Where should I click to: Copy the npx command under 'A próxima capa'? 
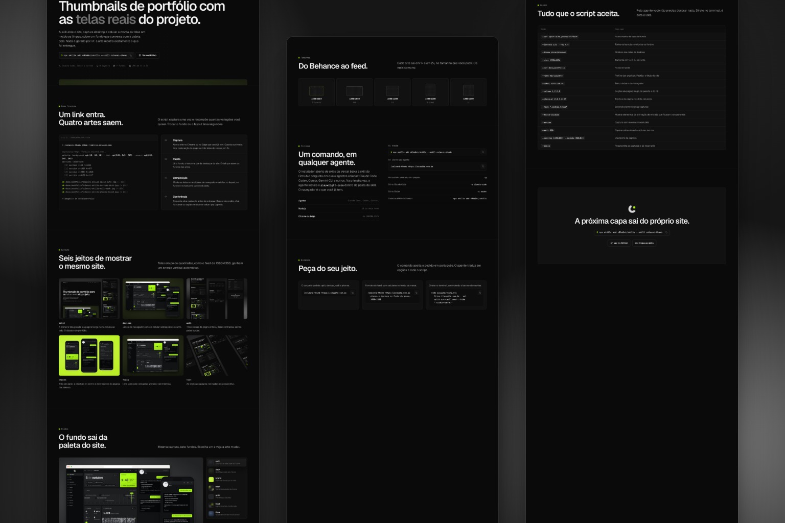tap(666, 232)
